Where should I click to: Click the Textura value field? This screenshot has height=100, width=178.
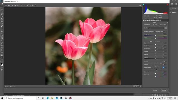click(x=164, y=62)
